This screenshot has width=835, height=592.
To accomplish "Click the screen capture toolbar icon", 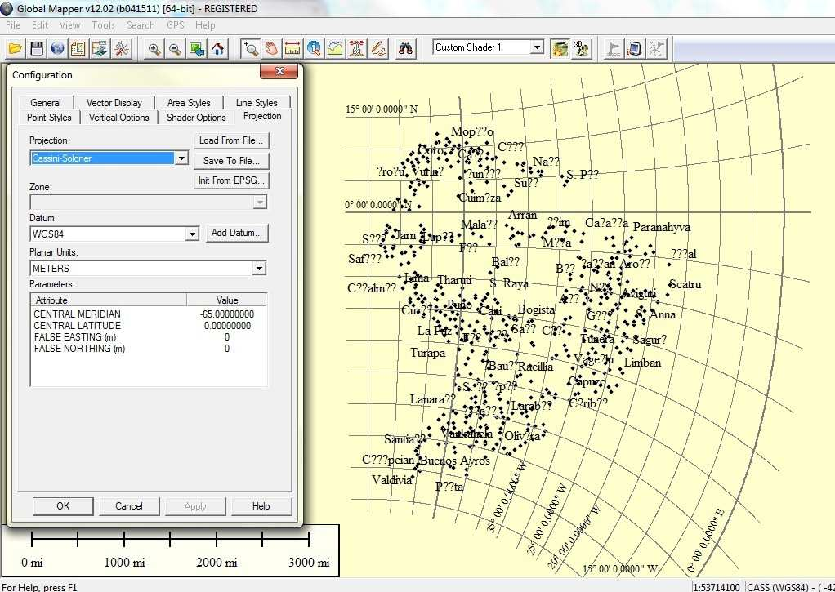I will pyautogui.click(x=635, y=48).
